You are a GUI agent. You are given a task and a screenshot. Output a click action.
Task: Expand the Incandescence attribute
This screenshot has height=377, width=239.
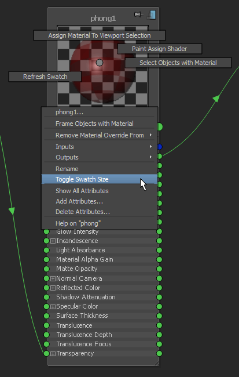pos(53,241)
